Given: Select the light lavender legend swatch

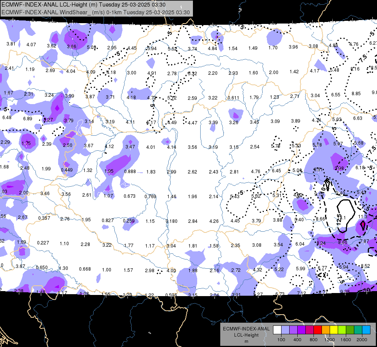Looking at the screenshot, I should pyautogui.click(x=285, y=330).
